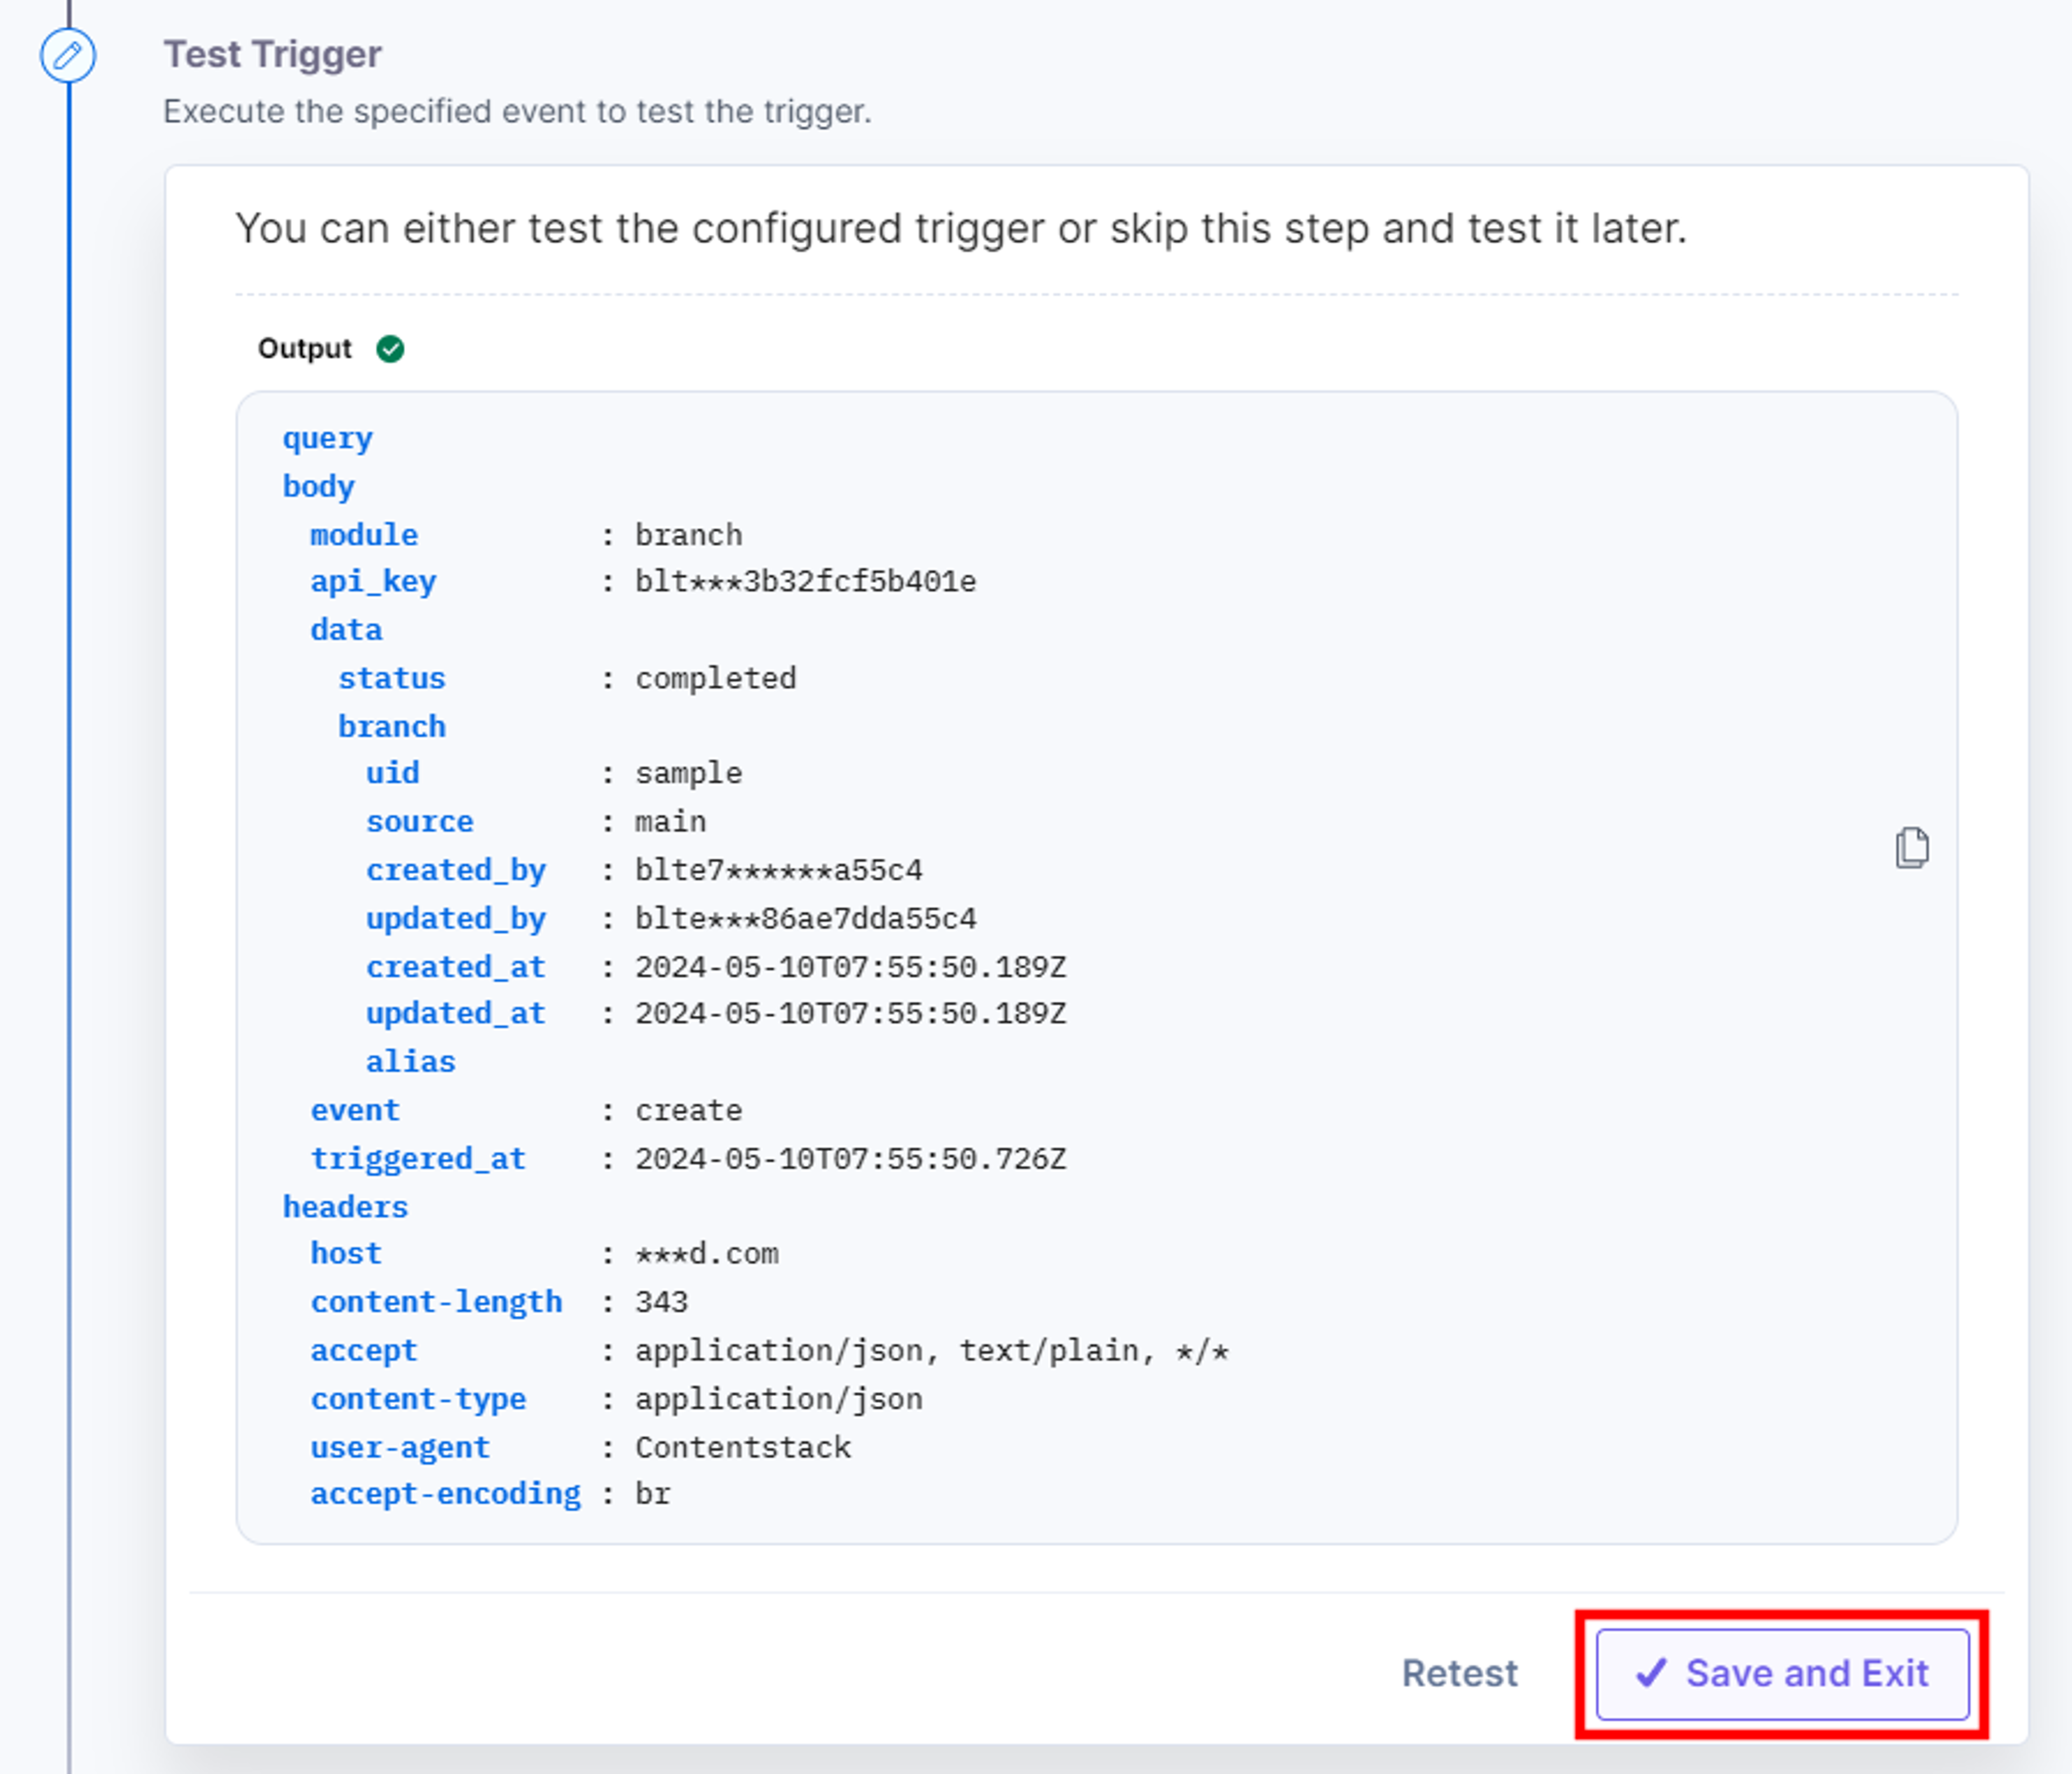Click the created_by value blte7******a55c4
Viewport: 2072px width, 1774px height.
[778, 871]
